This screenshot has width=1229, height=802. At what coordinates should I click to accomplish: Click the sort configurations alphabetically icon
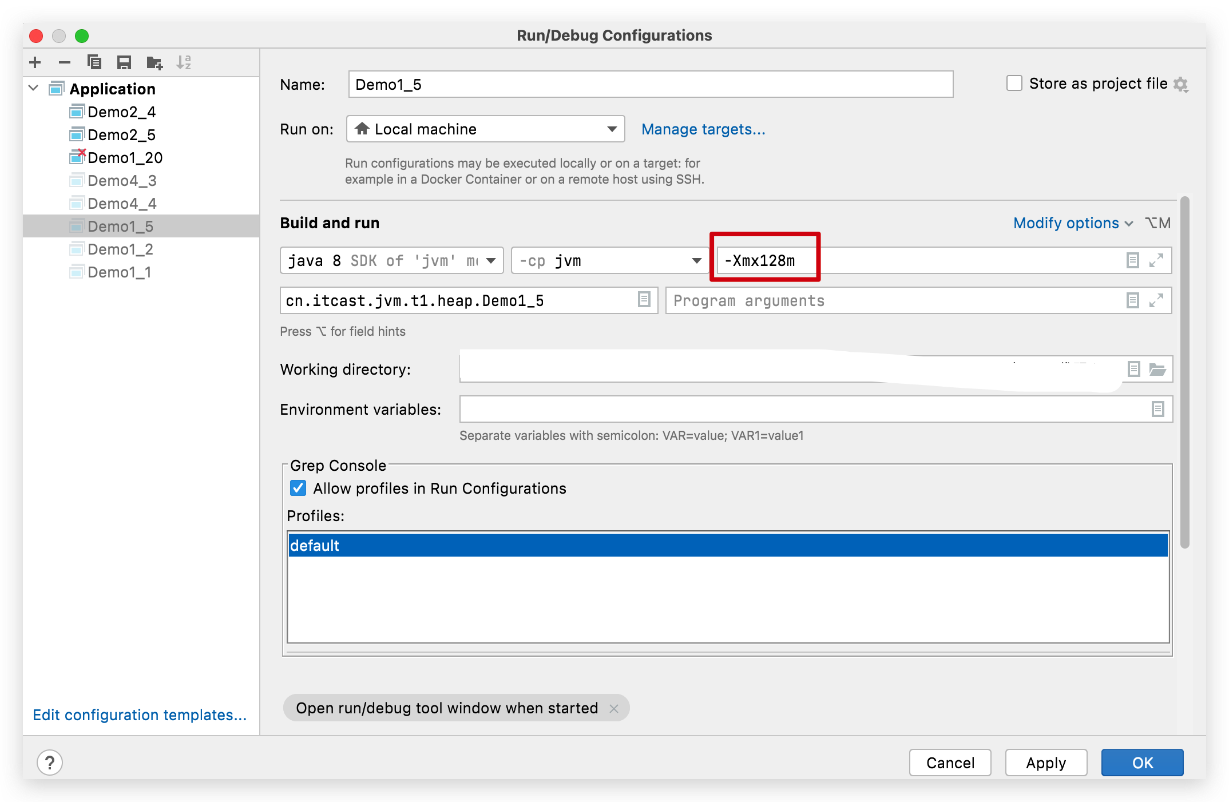pyautogui.click(x=184, y=62)
